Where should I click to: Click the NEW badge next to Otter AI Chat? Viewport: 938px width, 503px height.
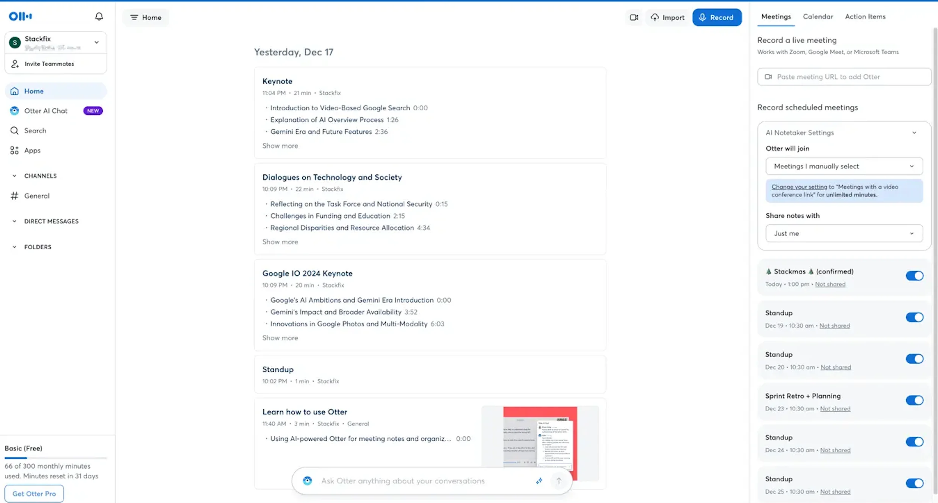[93, 111]
